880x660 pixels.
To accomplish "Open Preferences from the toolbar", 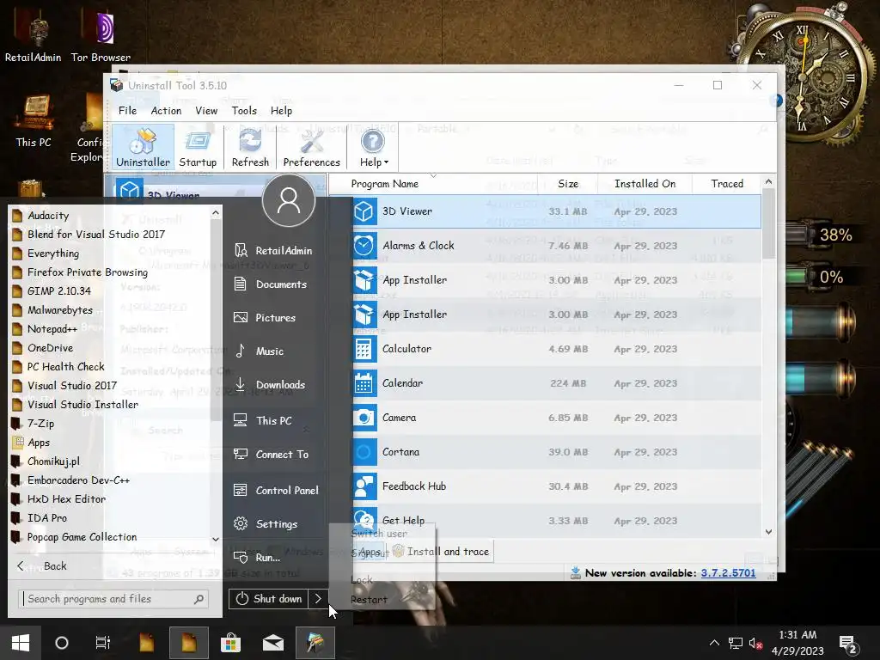I will 311,147.
